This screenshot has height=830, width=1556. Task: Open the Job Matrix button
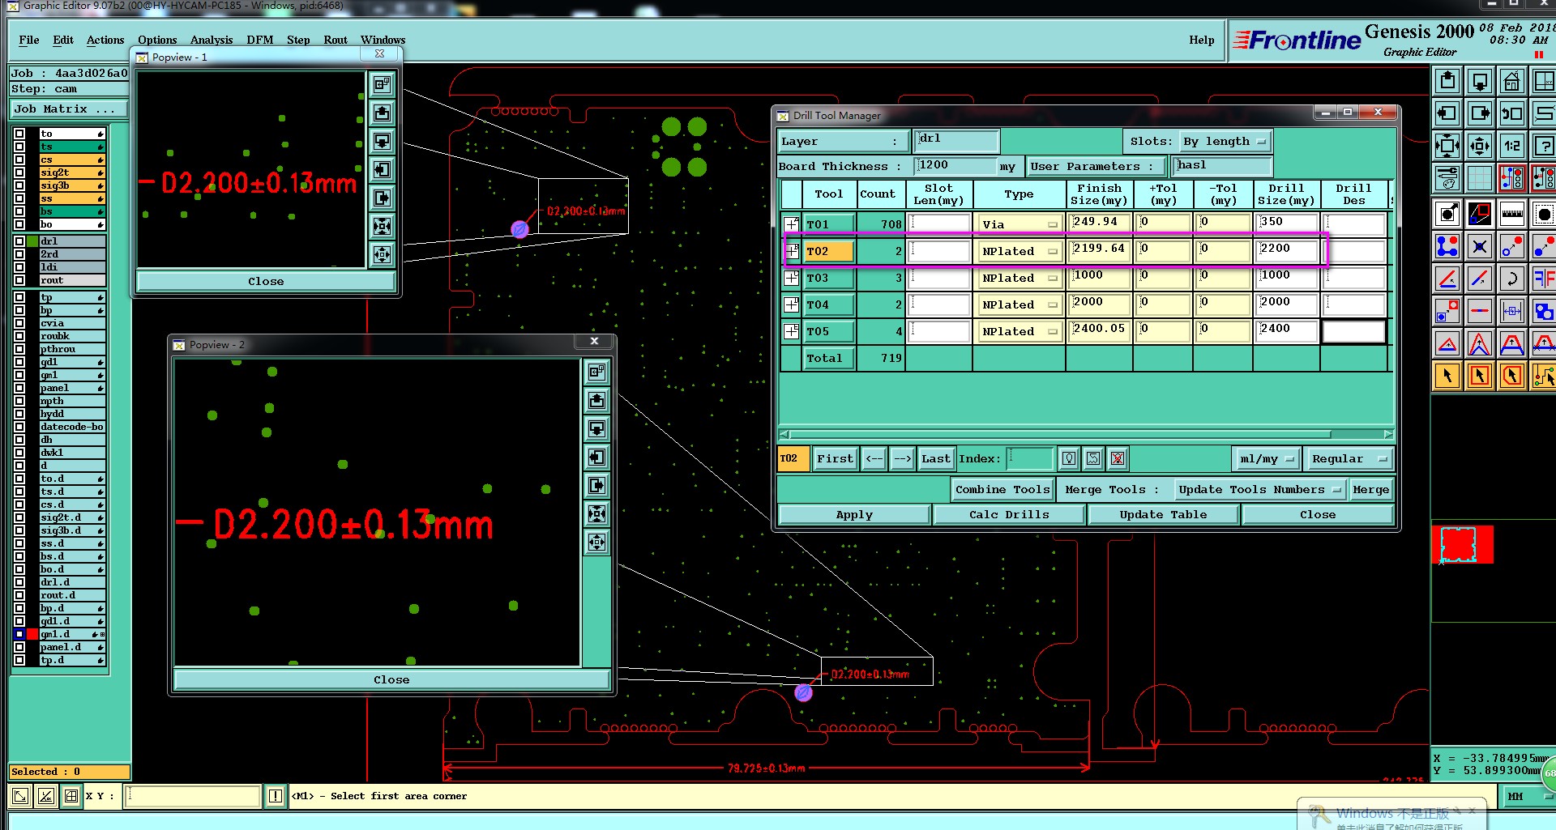(69, 109)
